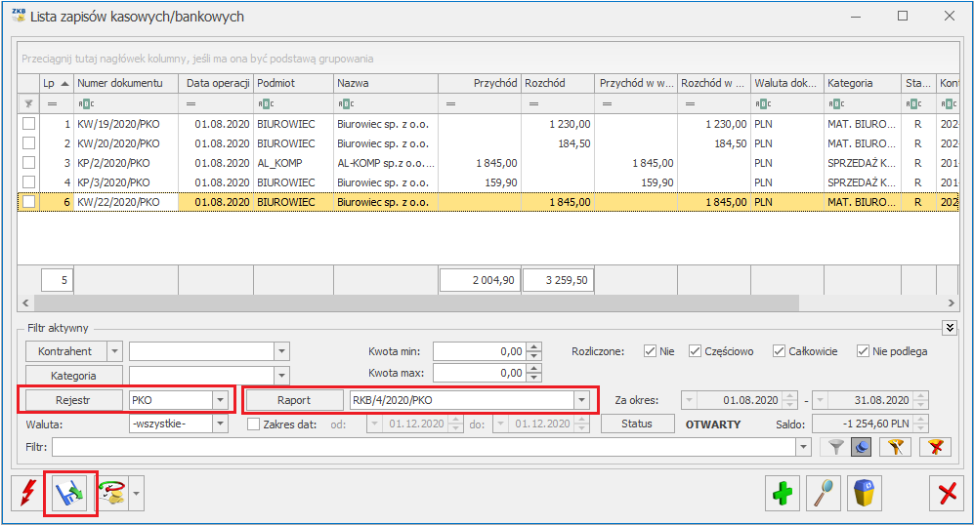Uncheck the Całkowicie checkbox
Image resolution: width=974 pixels, height=525 pixels.
coord(779,351)
